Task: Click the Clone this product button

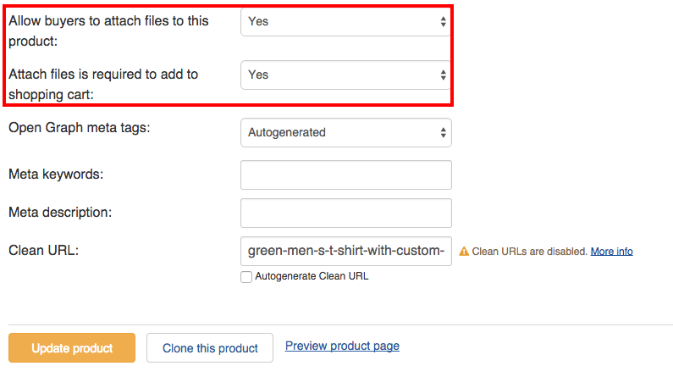Action: (x=210, y=347)
